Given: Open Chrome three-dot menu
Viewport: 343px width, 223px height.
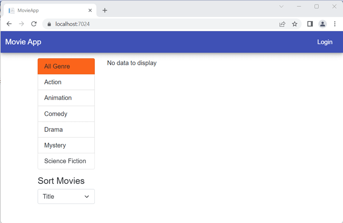Looking at the screenshot, I should coord(334,24).
